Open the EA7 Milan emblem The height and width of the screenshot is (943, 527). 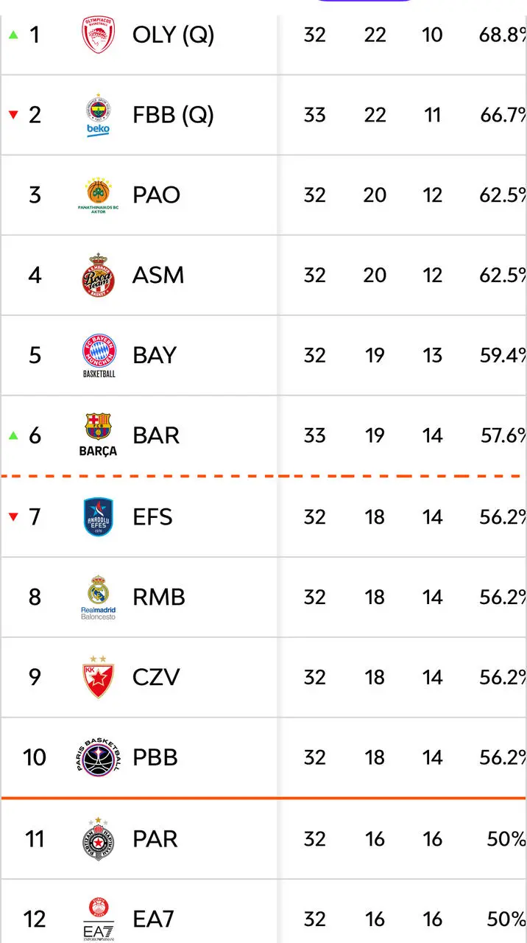pyautogui.click(x=98, y=919)
